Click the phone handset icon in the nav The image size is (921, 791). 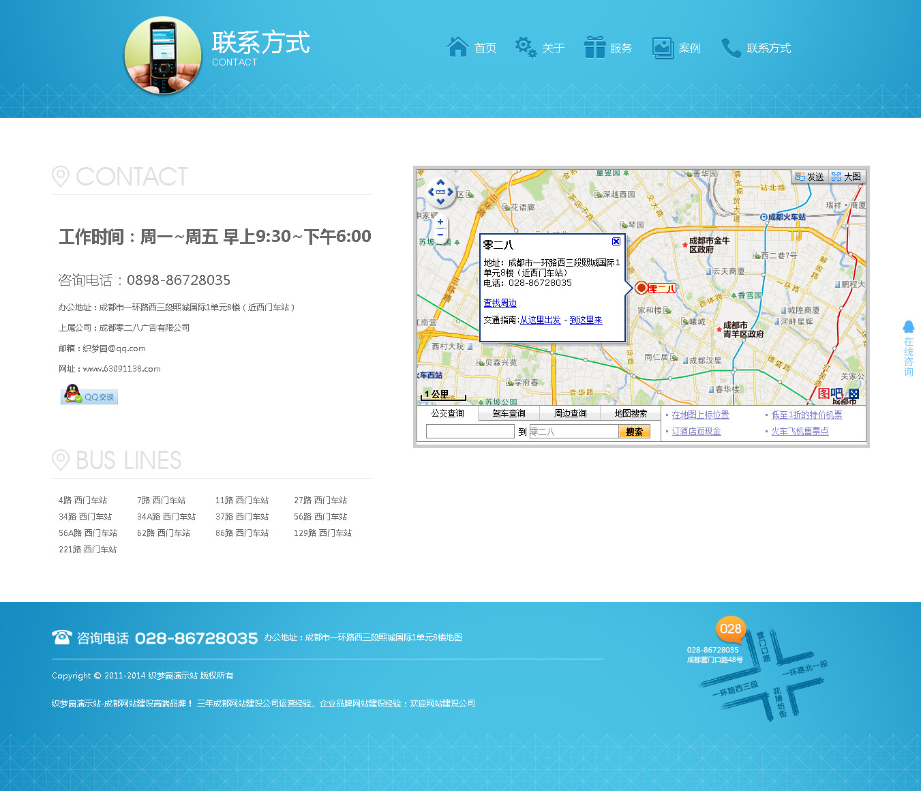731,48
